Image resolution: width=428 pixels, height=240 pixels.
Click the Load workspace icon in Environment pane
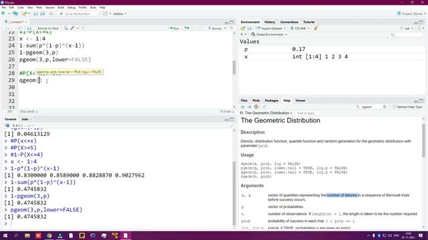coord(243,28)
